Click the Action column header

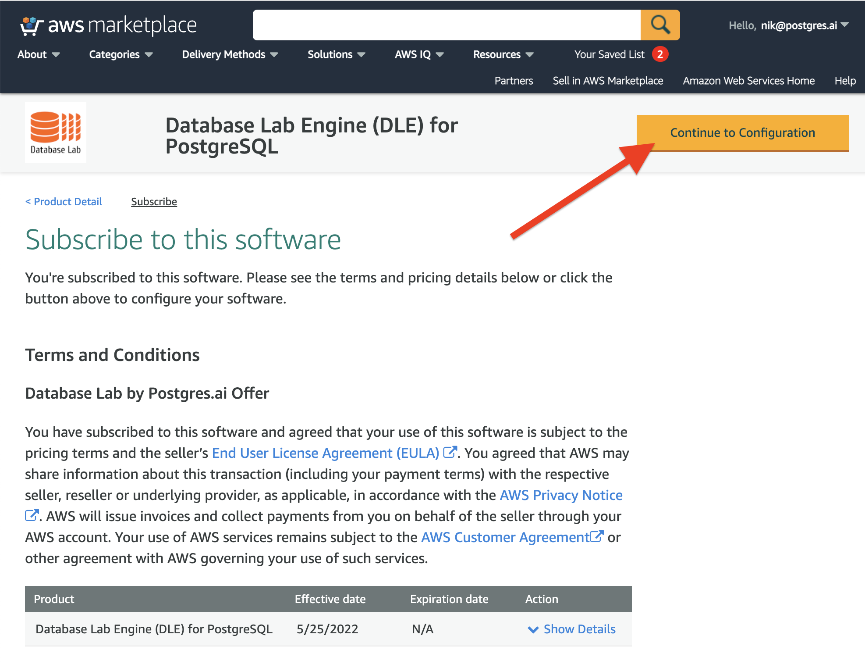click(542, 599)
